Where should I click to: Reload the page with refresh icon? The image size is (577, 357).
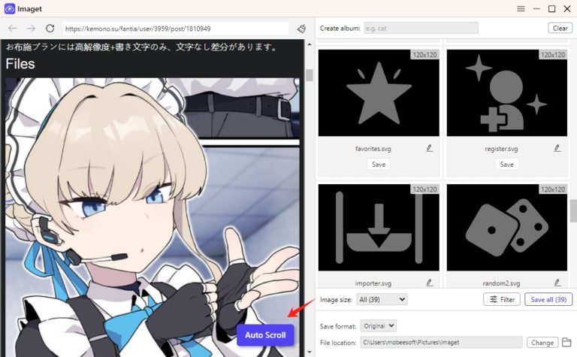click(50, 29)
